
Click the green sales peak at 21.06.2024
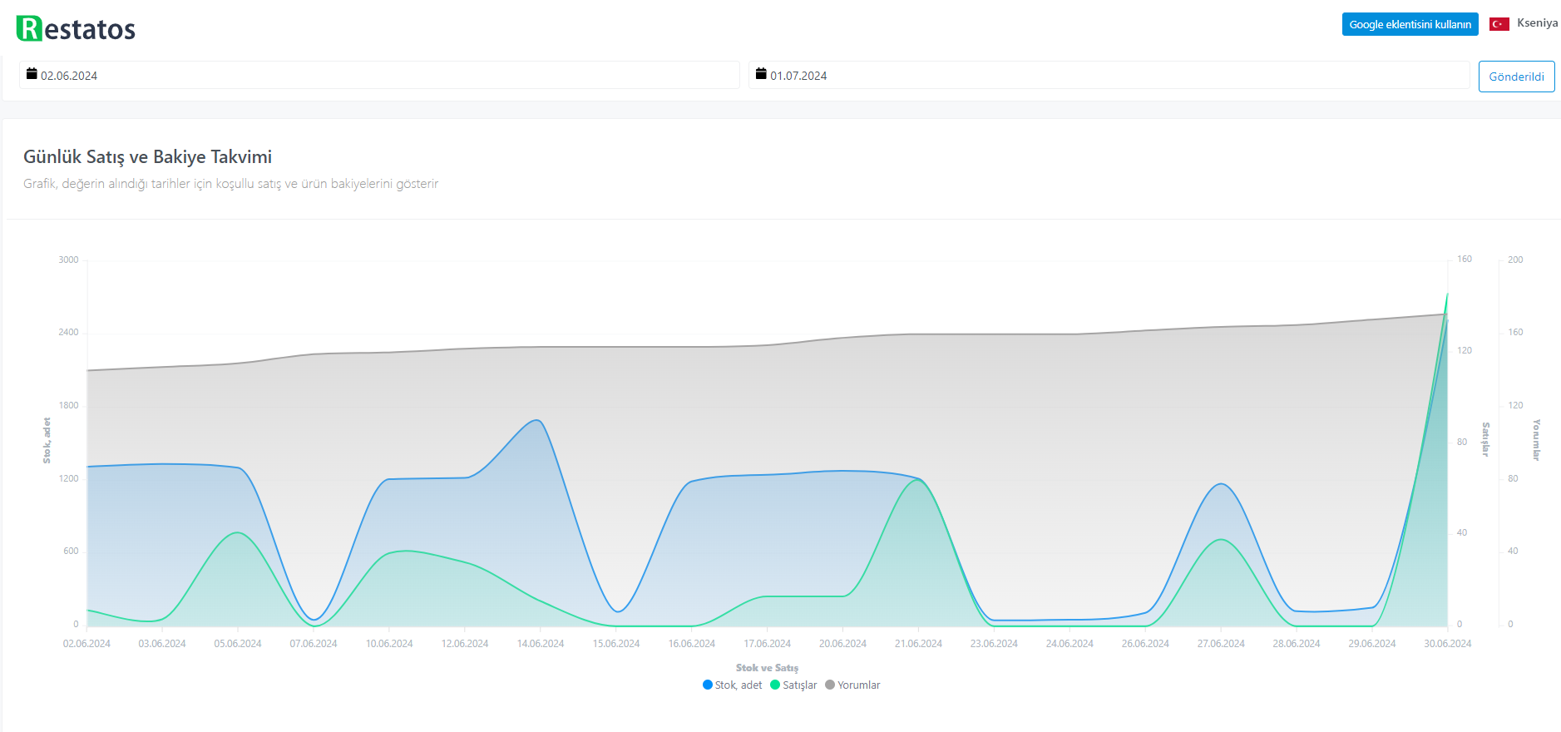tap(918, 480)
